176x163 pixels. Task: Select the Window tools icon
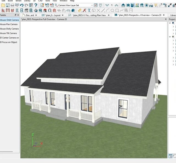pyautogui.click(x=22, y=10)
